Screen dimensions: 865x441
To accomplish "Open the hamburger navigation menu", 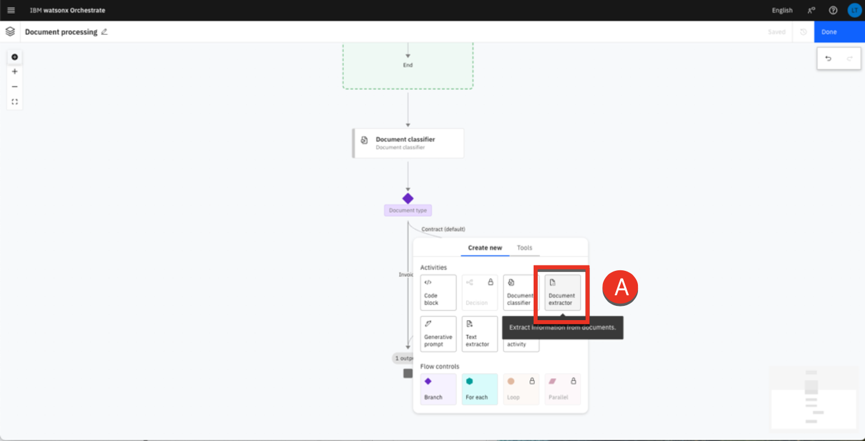I will pos(11,10).
